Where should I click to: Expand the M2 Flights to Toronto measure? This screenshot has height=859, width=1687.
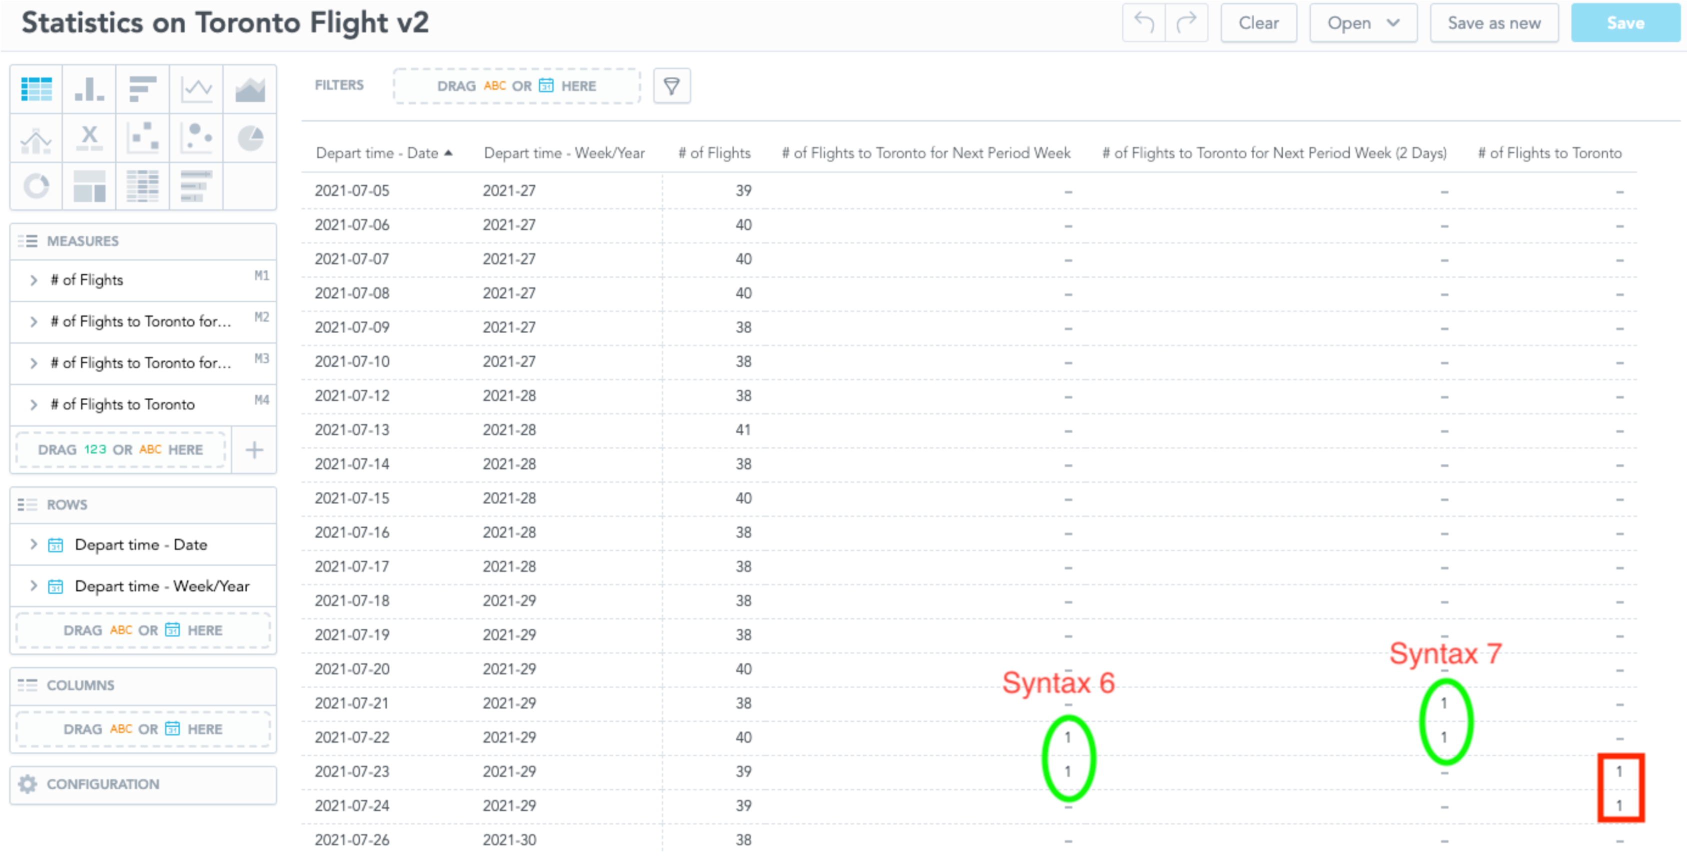coord(33,321)
